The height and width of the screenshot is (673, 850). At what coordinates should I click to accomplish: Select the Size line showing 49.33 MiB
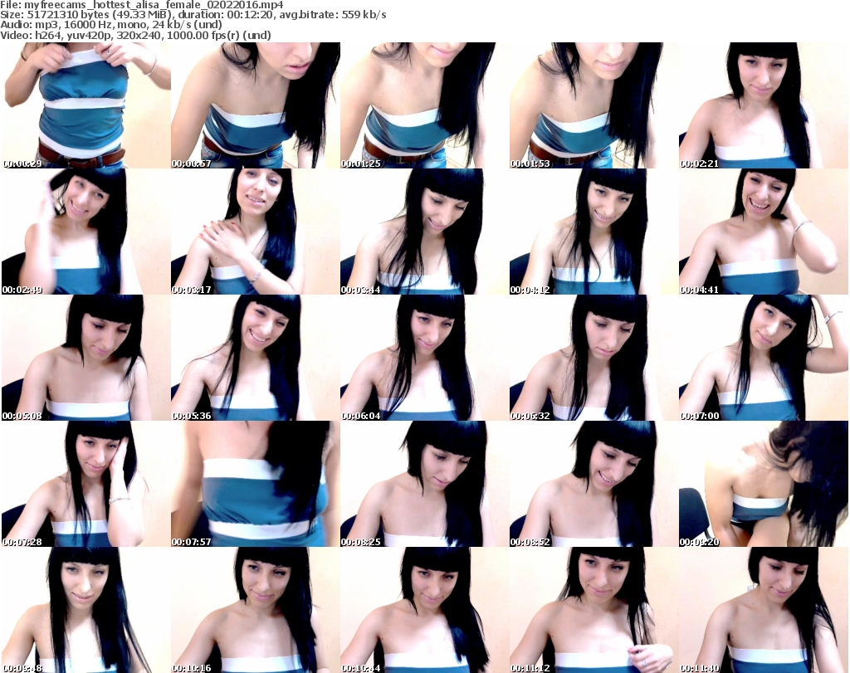point(193,15)
